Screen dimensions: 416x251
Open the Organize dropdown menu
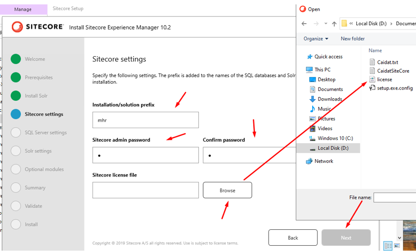[x=316, y=39]
